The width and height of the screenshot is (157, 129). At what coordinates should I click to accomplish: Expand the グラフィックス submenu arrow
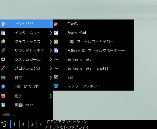(51, 42)
